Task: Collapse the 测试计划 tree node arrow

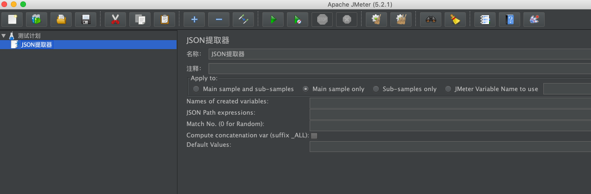Action: [4, 35]
